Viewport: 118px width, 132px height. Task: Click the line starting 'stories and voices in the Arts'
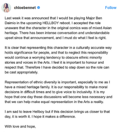54,63
